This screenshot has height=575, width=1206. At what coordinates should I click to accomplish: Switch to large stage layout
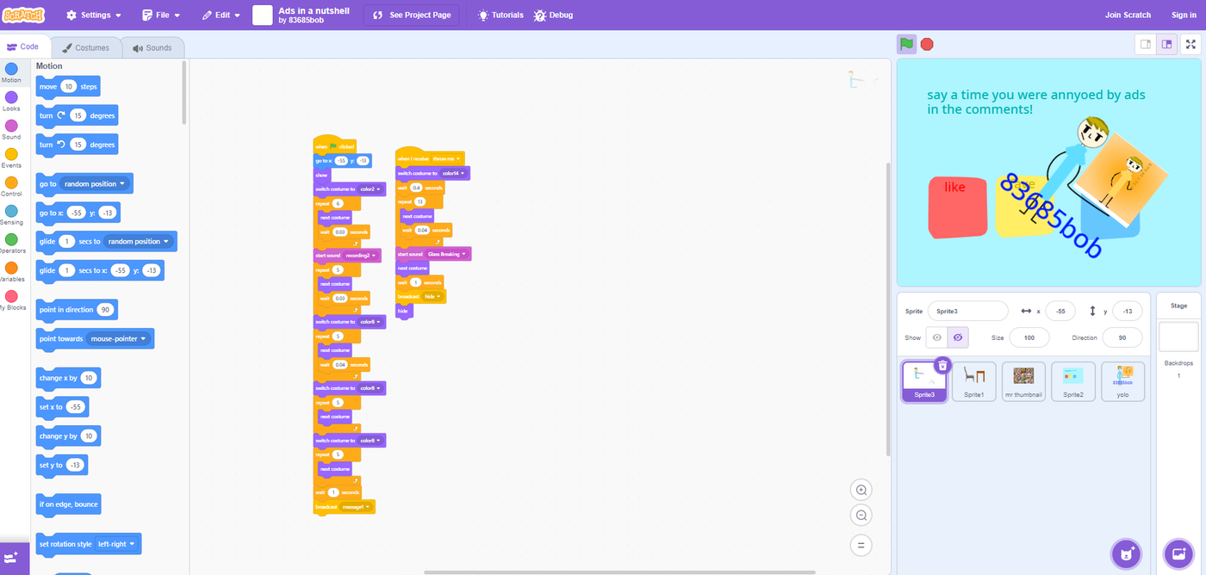click(x=1167, y=44)
